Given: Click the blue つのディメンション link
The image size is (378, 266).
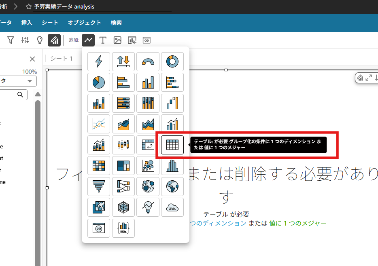Looking at the screenshot, I should [218, 223].
